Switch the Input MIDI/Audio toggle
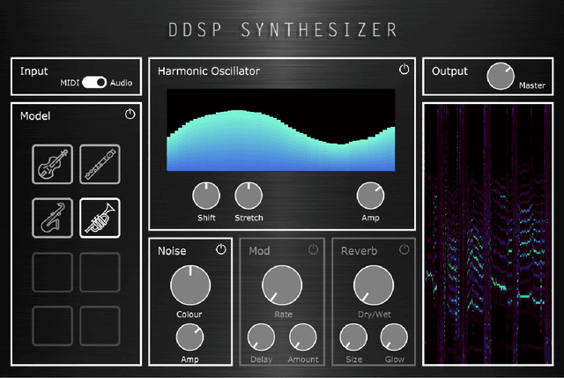The width and height of the screenshot is (564, 378). (95, 83)
